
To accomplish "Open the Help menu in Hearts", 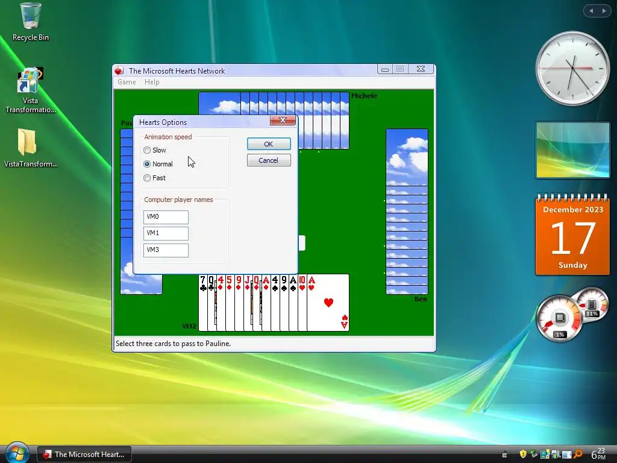I will tap(152, 82).
